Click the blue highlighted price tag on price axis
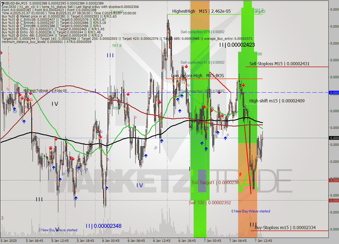This screenshot has height=244, width=339. click(x=334, y=93)
